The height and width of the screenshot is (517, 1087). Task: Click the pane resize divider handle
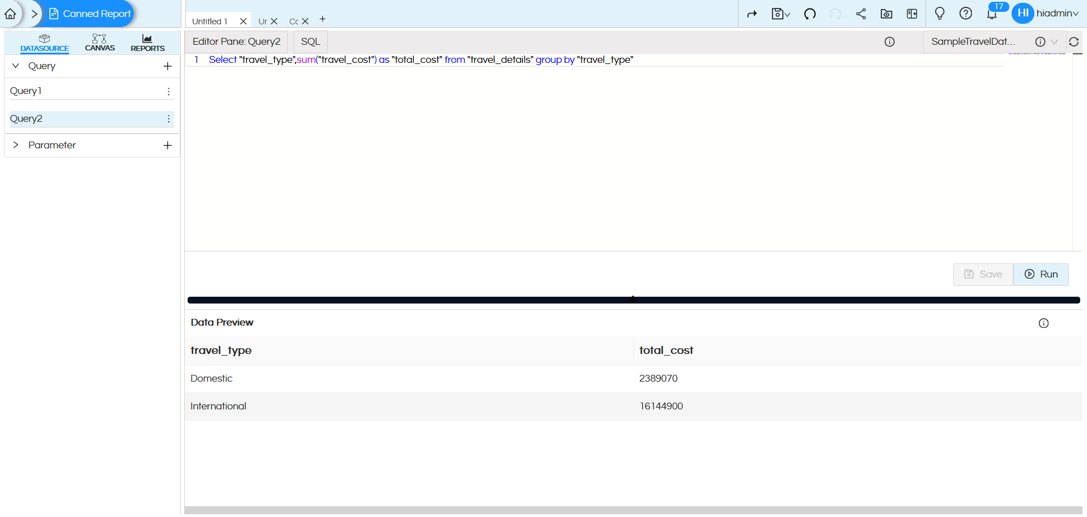tap(633, 298)
